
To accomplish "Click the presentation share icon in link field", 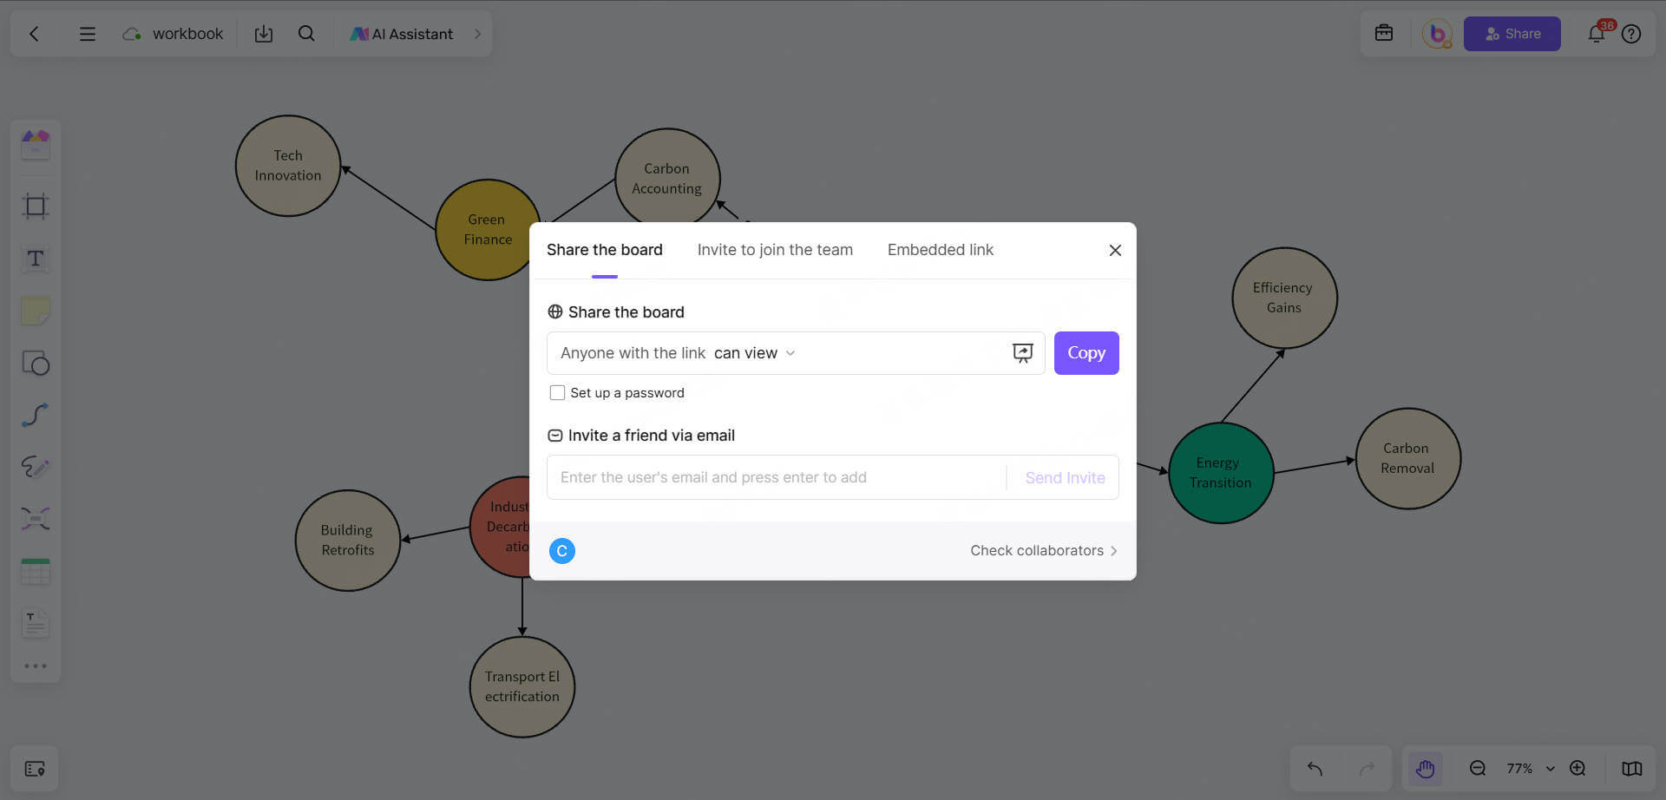I will tap(1023, 353).
